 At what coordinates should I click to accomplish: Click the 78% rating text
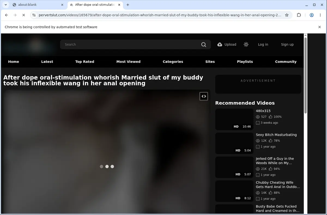click(277, 141)
